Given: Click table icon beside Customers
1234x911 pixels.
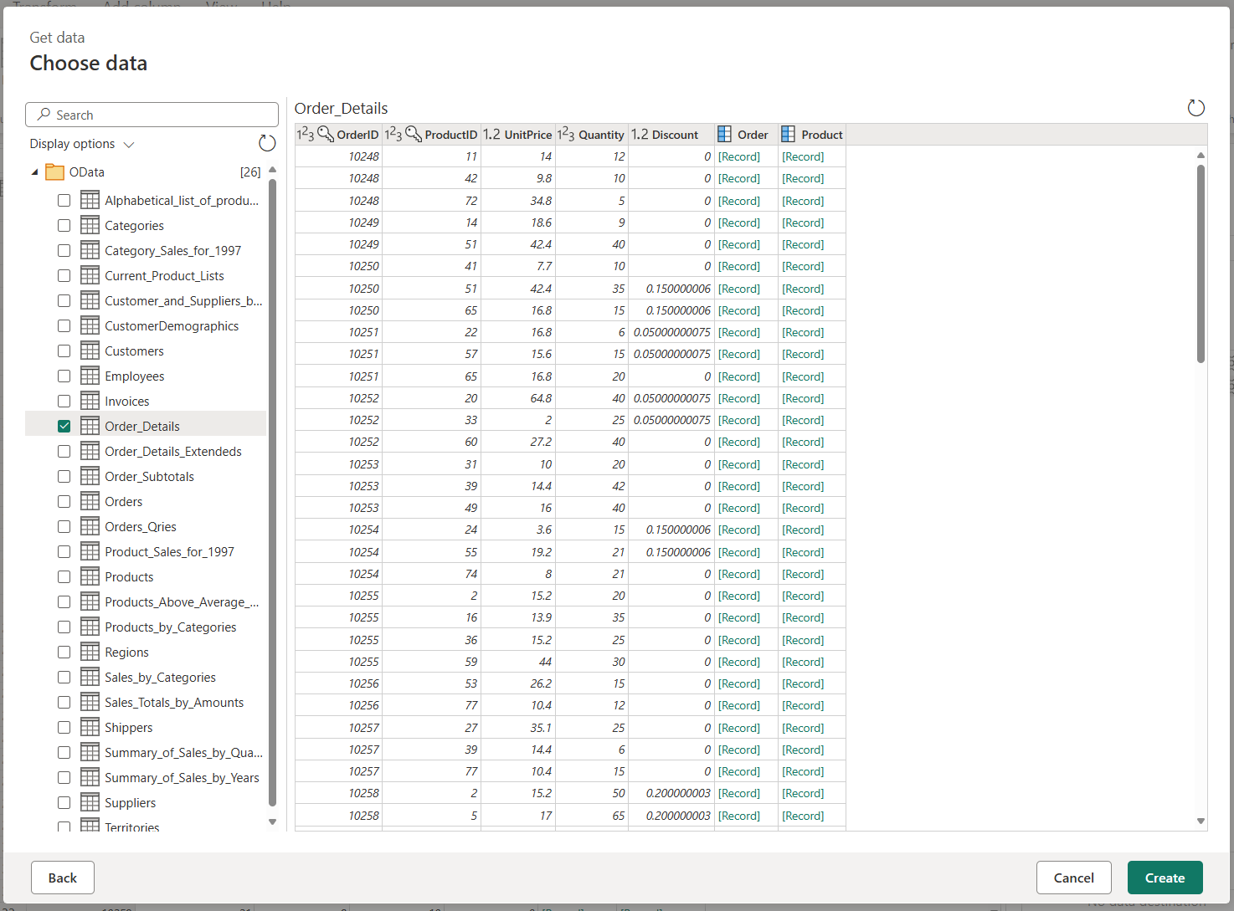Looking at the screenshot, I should click(90, 351).
